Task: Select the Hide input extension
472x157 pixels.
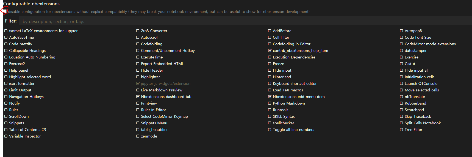Action: pyautogui.click(x=282, y=70)
